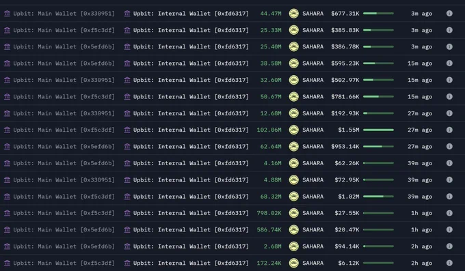Open Main Wallet [0x5efd6b] link on 25.40M row

pyautogui.click(x=64, y=47)
